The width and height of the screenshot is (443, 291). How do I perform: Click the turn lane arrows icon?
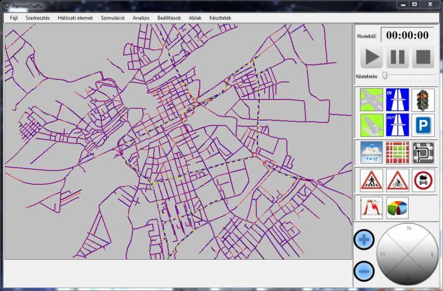point(423,153)
